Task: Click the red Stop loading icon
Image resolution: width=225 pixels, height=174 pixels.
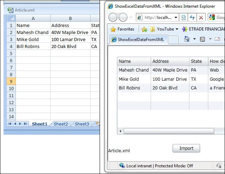Action: pyautogui.click(x=201, y=18)
